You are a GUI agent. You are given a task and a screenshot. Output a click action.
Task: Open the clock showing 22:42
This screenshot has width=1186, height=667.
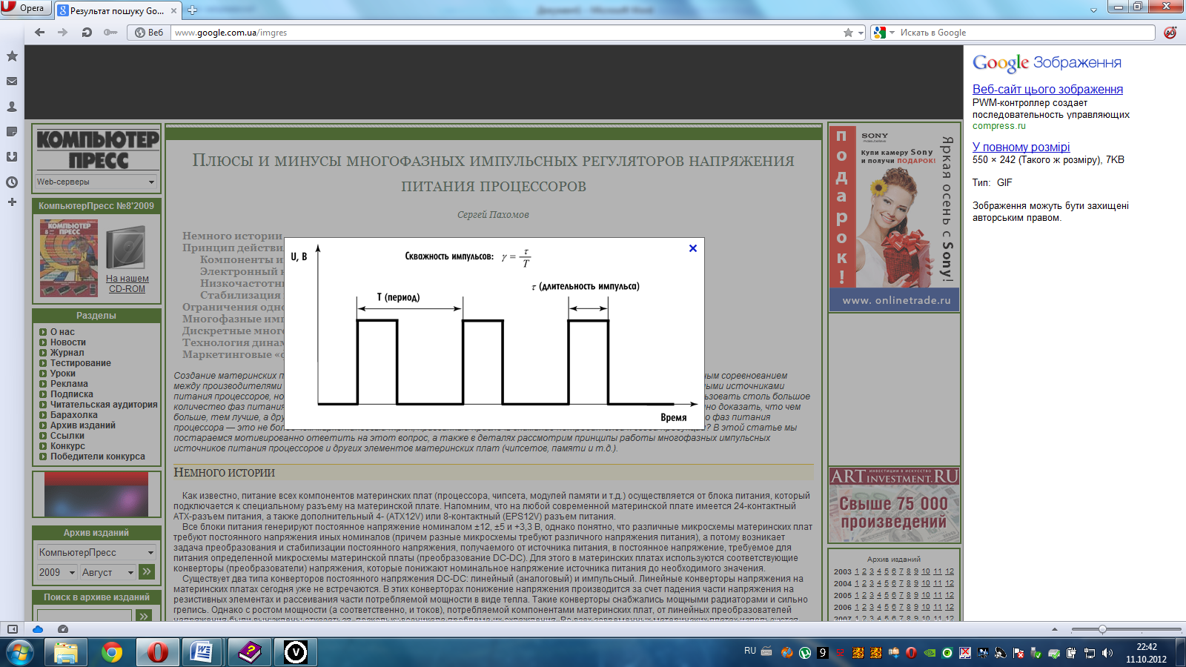(1146, 653)
